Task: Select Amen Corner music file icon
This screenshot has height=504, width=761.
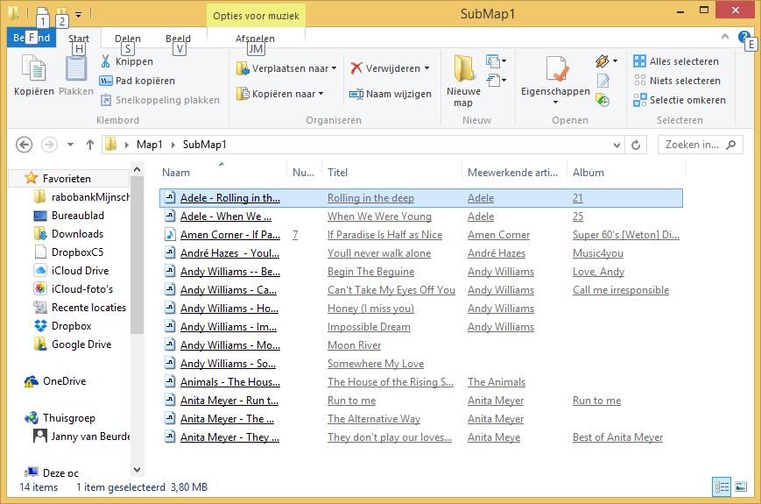Action: 170,235
